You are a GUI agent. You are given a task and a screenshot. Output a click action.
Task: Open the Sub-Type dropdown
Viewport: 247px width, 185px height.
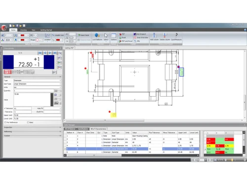tap(38, 84)
